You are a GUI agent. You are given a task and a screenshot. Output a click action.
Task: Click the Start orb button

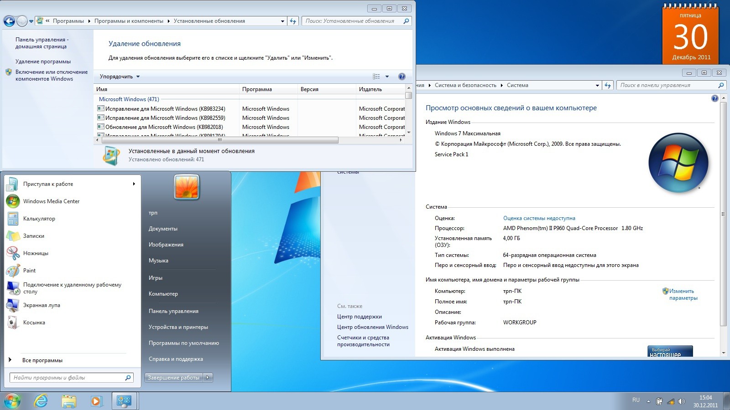pos(12,401)
